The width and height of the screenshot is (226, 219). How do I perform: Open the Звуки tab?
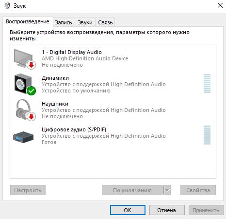pyautogui.click(x=85, y=22)
